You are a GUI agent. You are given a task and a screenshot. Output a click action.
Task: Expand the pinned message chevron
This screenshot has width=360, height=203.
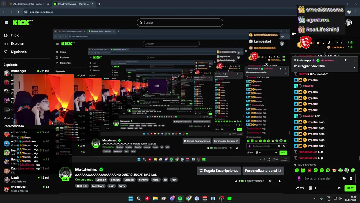[x=354, y=67]
